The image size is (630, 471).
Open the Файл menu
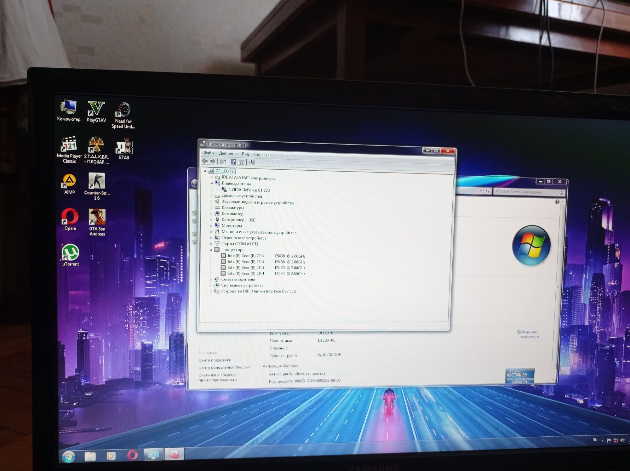[209, 153]
